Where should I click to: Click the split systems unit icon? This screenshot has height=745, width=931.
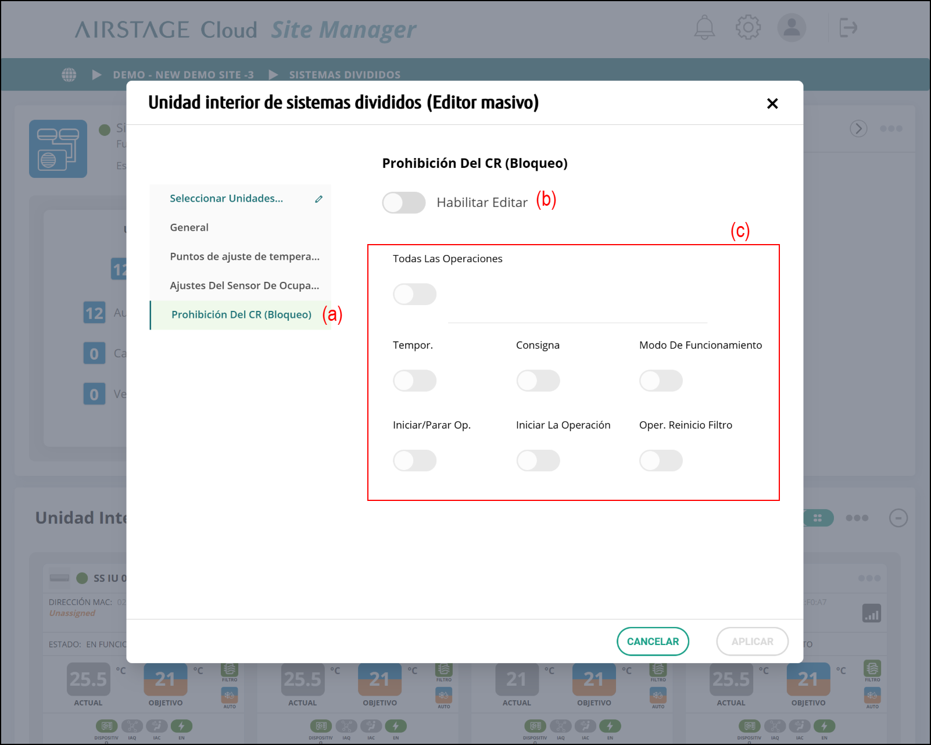click(x=58, y=149)
